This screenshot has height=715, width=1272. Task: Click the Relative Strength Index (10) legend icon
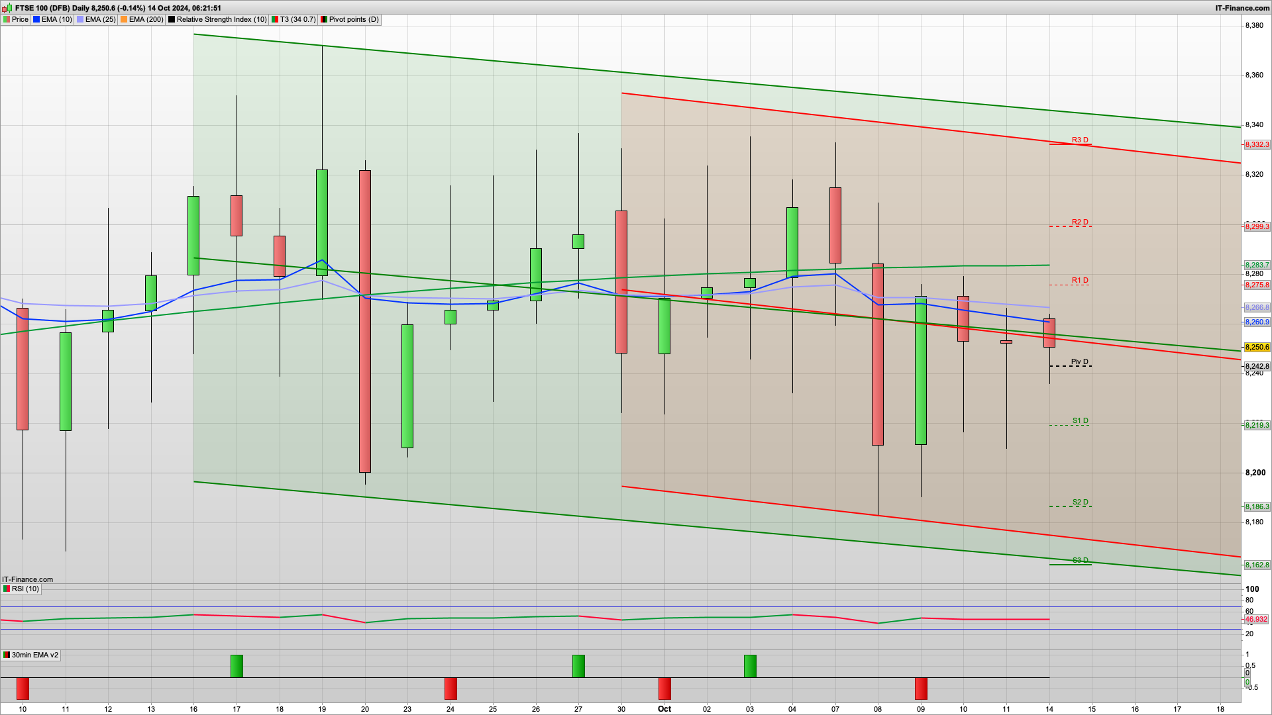point(171,19)
